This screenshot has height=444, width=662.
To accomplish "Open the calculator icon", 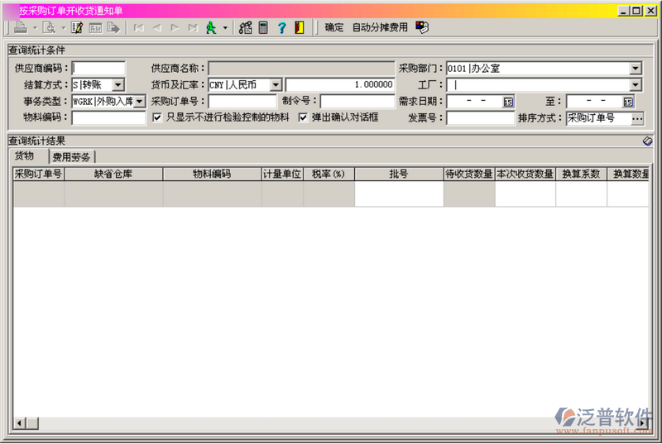I will click(x=263, y=28).
